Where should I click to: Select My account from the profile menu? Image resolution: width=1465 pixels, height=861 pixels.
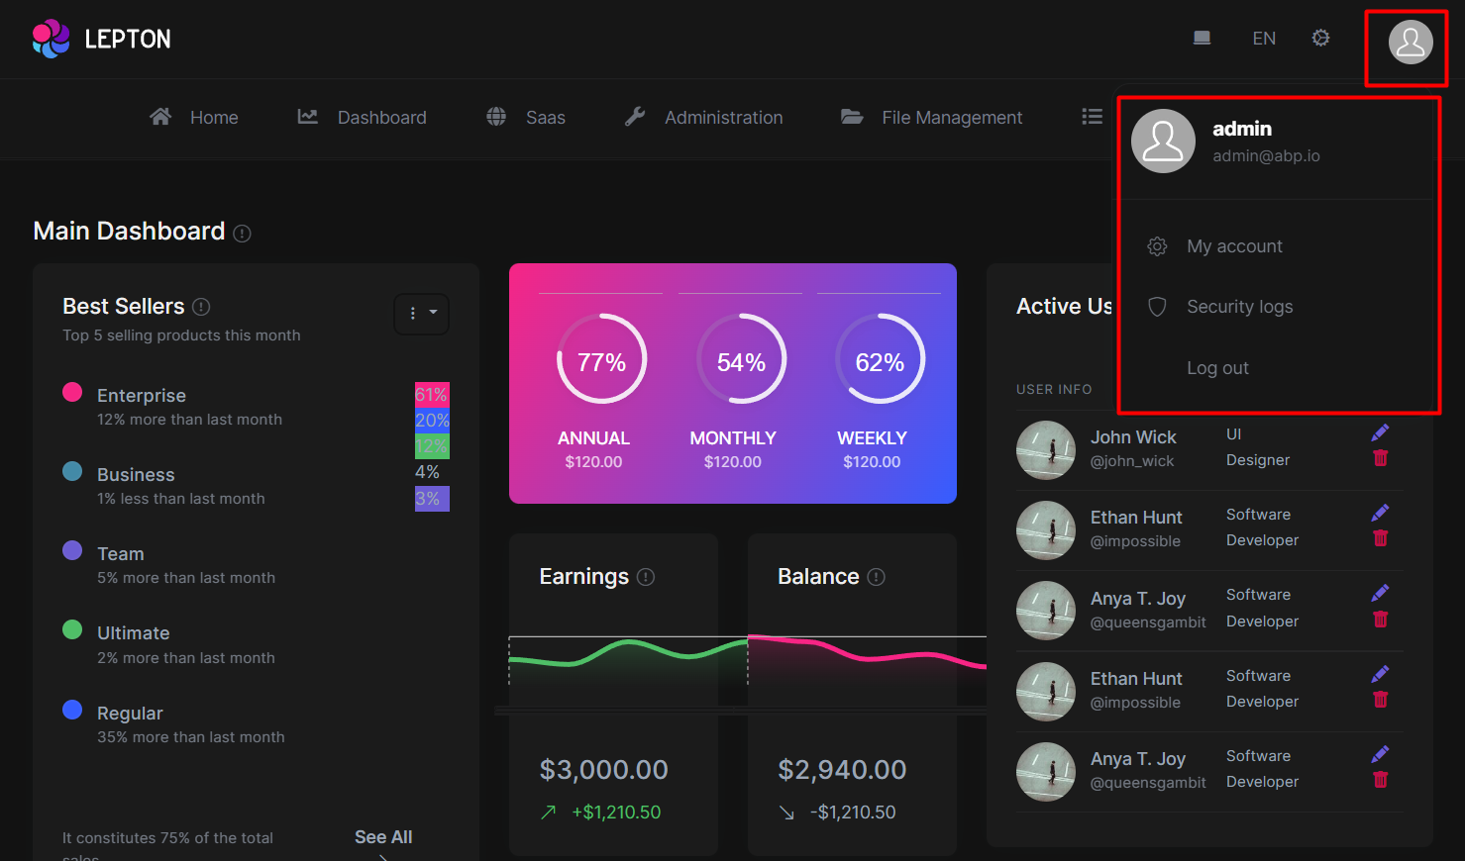(1234, 245)
